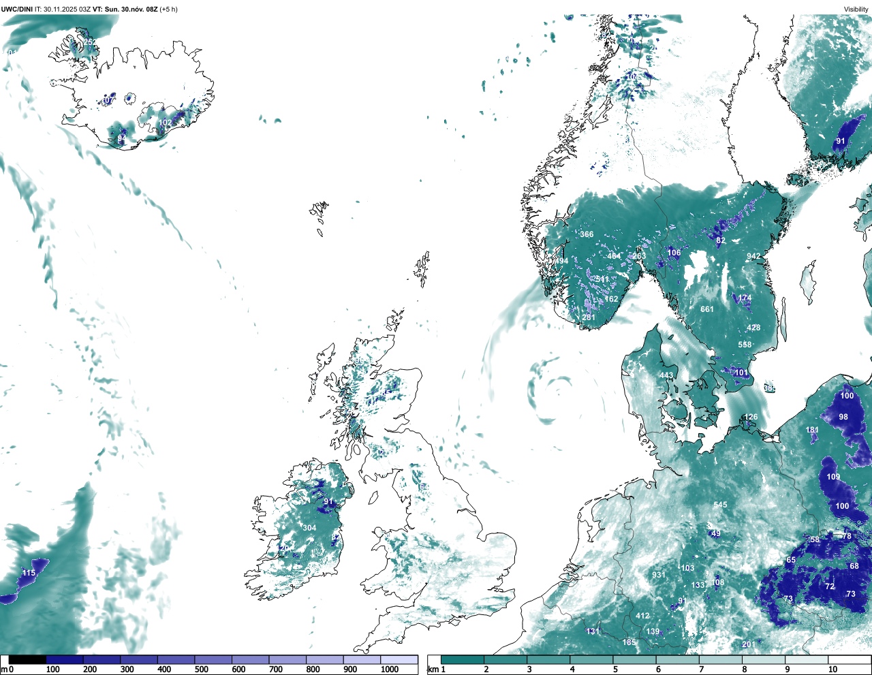Click the '106' value near the Norway–Sweden border
872x675 pixels.
[674, 253]
